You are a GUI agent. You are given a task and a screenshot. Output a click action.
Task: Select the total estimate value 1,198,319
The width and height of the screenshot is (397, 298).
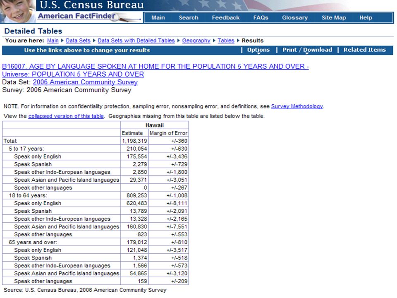tap(134, 141)
